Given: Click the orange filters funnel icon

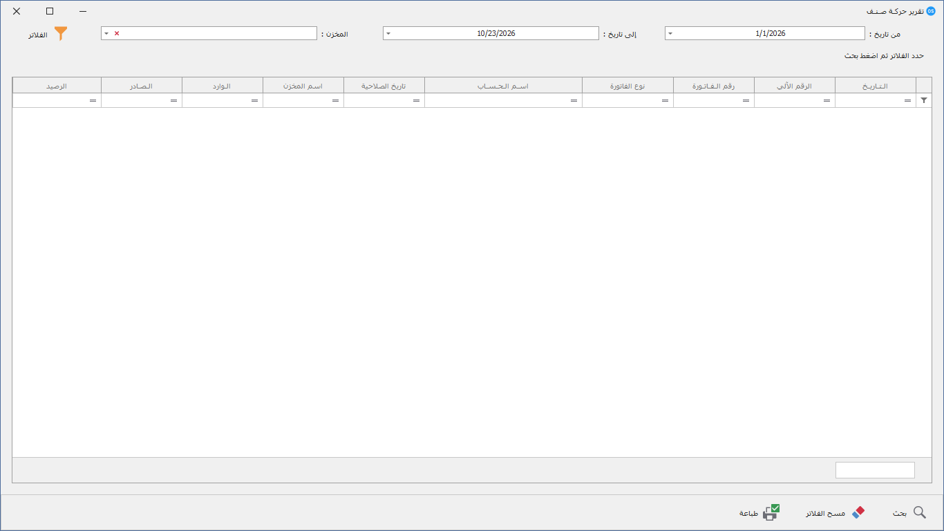Looking at the screenshot, I should click(x=61, y=33).
